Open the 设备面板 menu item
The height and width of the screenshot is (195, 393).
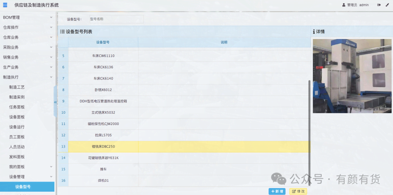[x=17, y=117]
